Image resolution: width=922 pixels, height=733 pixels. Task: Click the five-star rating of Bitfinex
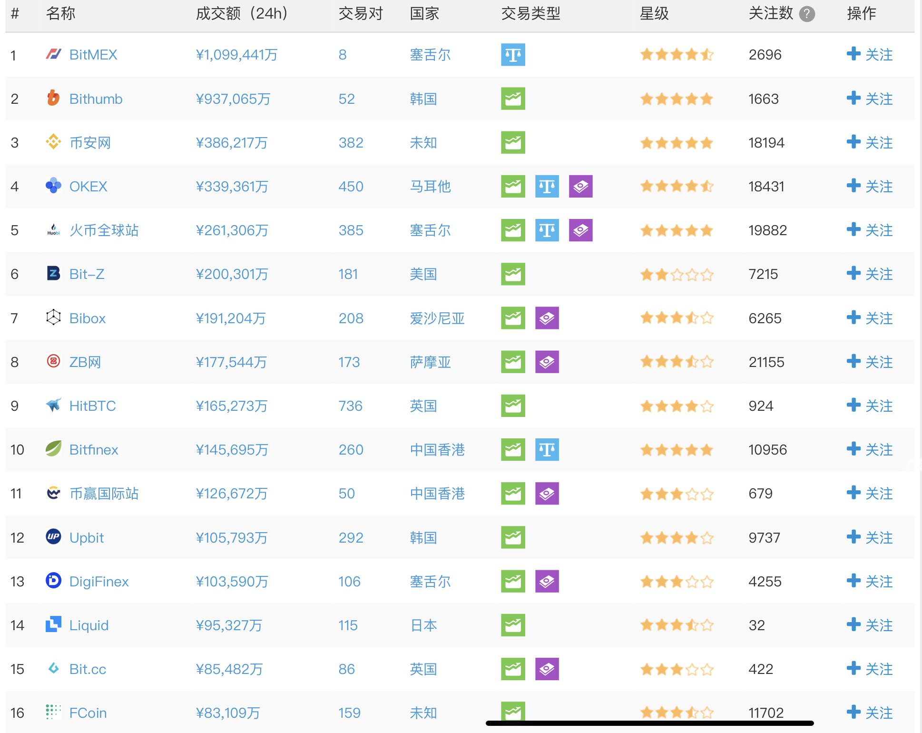tap(677, 450)
